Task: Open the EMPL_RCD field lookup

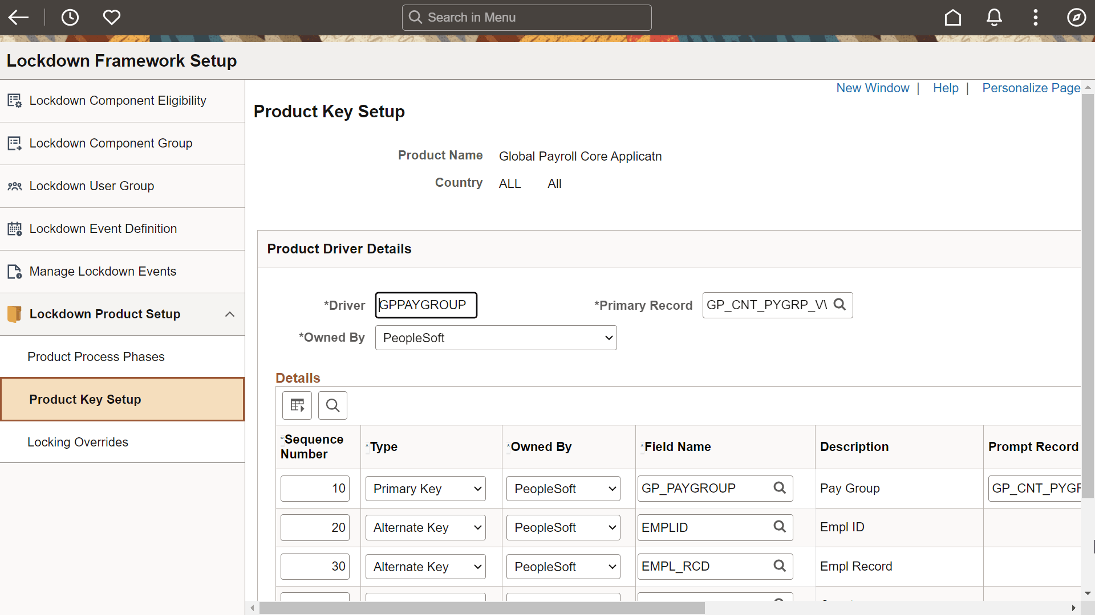Action: [779, 566]
